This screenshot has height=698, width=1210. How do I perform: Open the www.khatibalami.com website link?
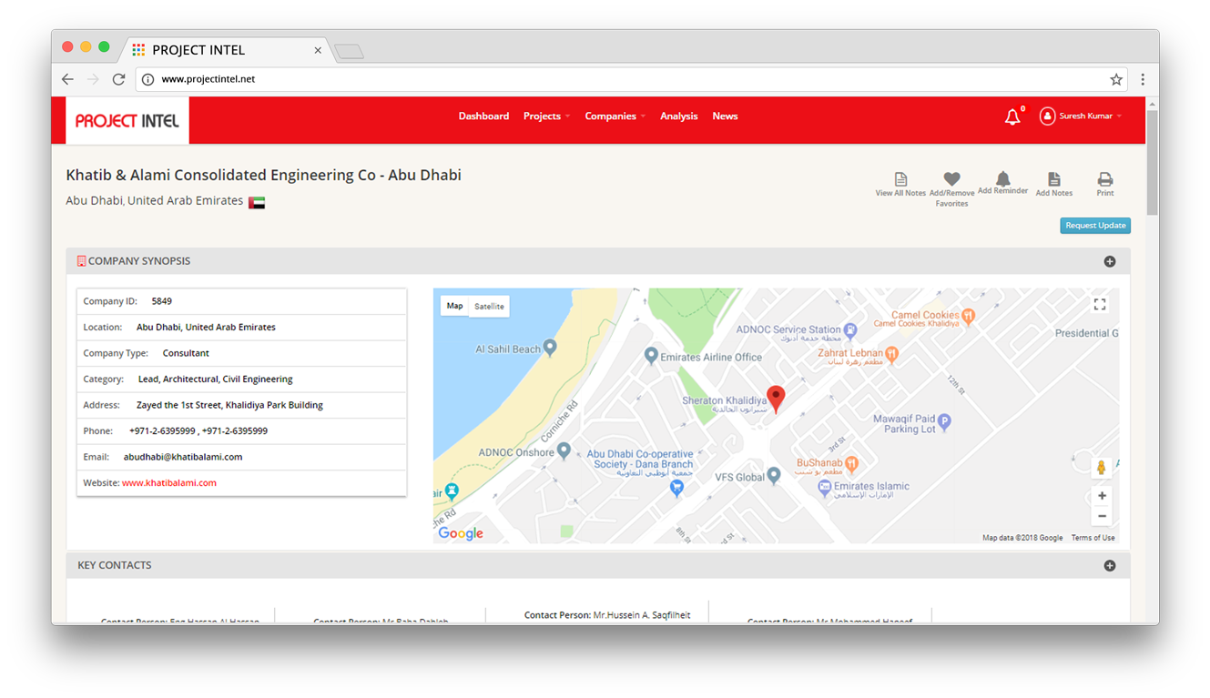pyautogui.click(x=169, y=483)
